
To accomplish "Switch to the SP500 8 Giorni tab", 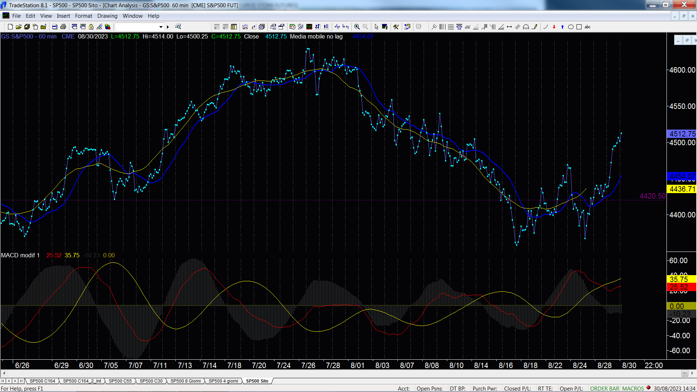I will [186, 381].
